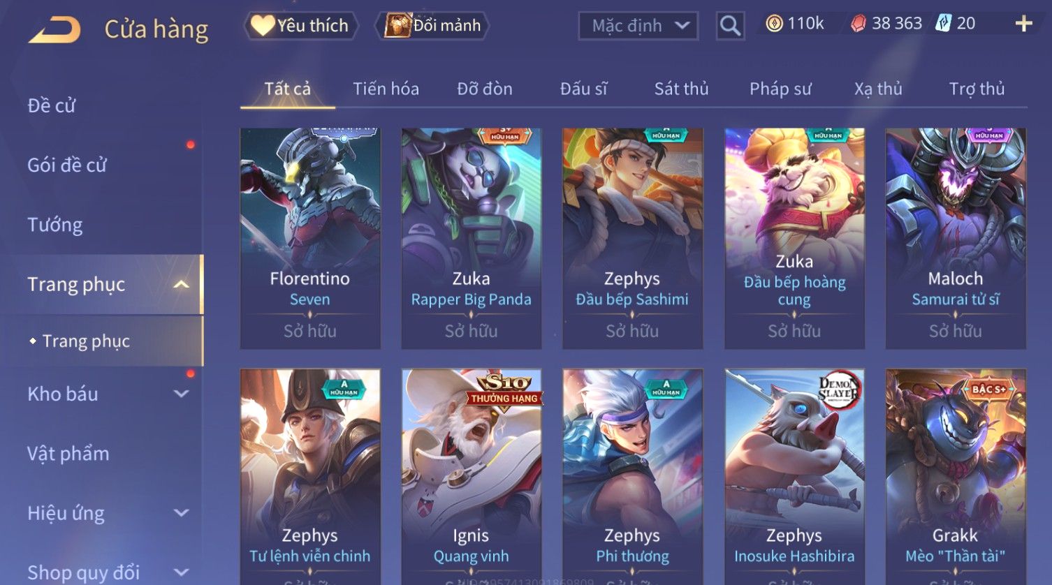Open Đổi mảnh shard exchange
The width and height of the screenshot is (1052, 585).
tap(432, 26)
